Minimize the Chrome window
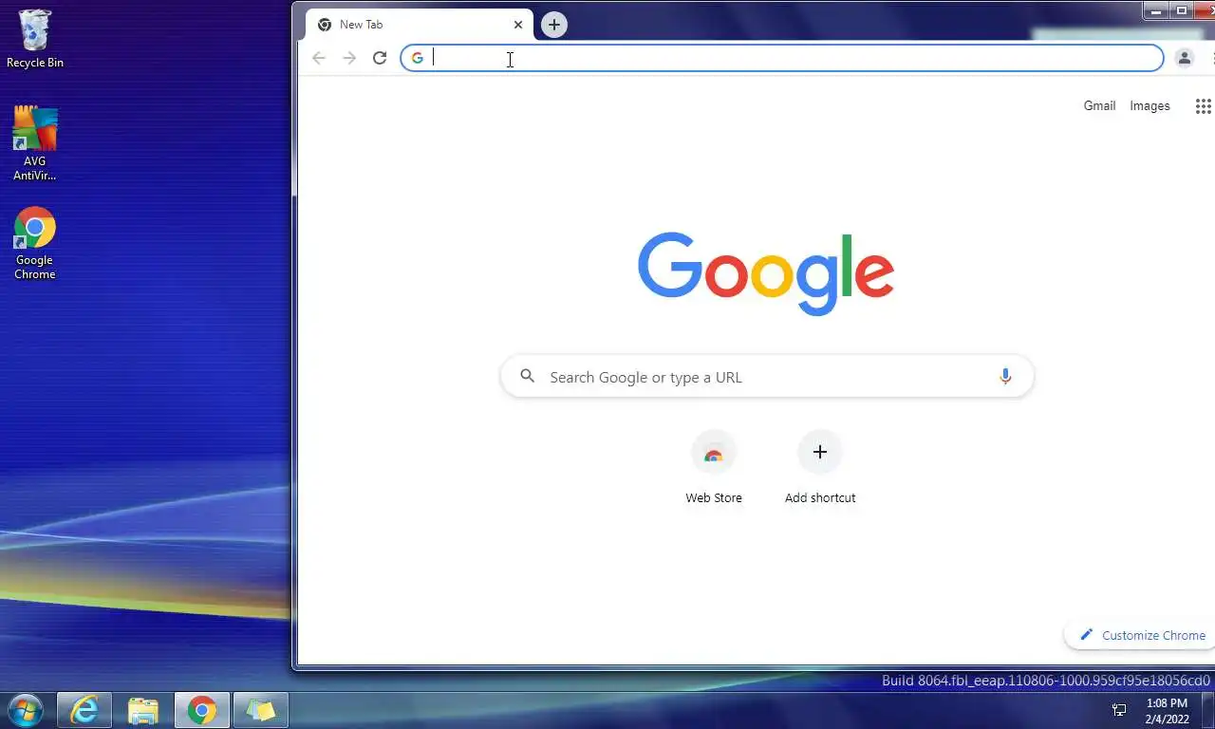 tap(1155, 11)
